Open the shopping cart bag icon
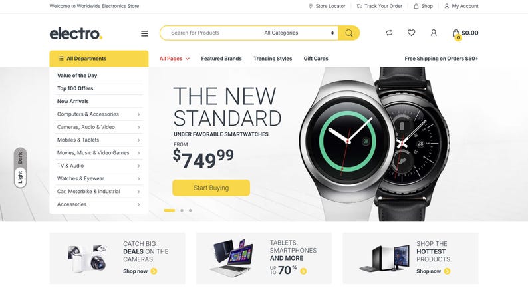 (x=456, y=33)
